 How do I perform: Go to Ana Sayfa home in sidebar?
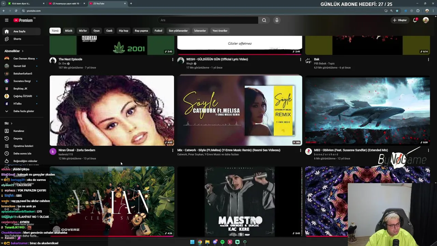pos(22,31)
